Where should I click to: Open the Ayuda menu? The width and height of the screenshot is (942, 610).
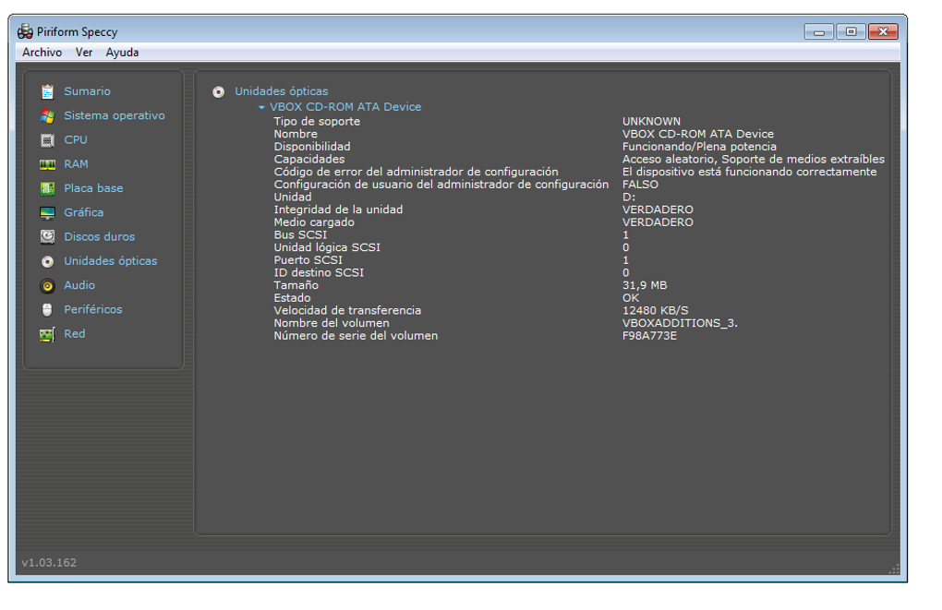click(122, 53)
